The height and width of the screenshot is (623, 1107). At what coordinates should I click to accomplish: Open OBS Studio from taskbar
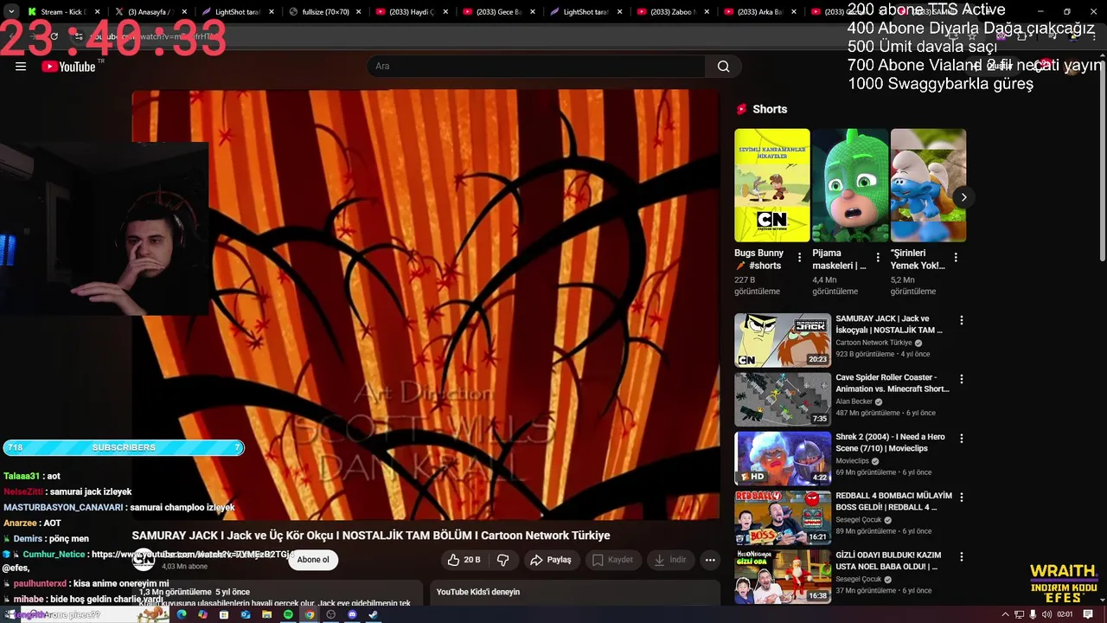tap(330, 614)
